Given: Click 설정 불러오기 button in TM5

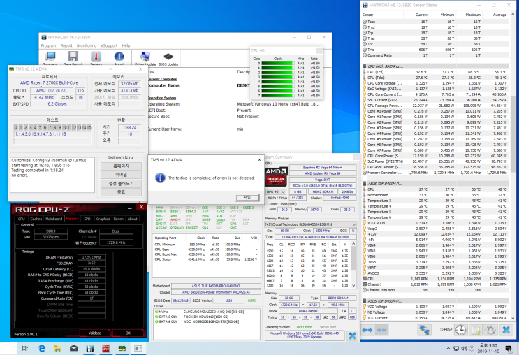Looking at the screenshot, I should coord(121,183).
